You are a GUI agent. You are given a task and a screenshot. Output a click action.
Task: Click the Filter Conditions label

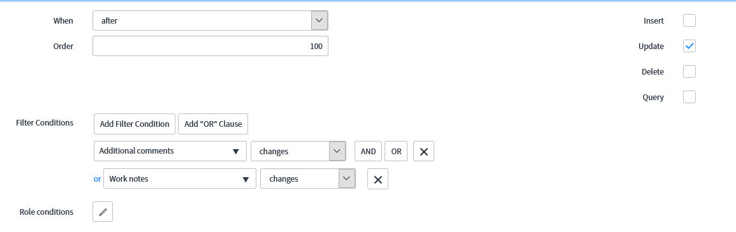[45, 123]
